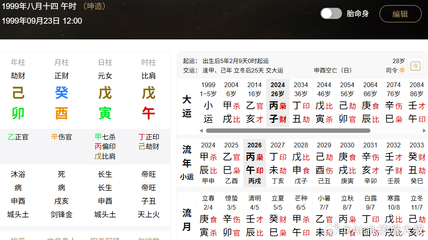Image resolution: width=428 pixels, height=240 pixels.
Task: Select 流月 立春 2/4 庚寅
Action: coord(208,216)
